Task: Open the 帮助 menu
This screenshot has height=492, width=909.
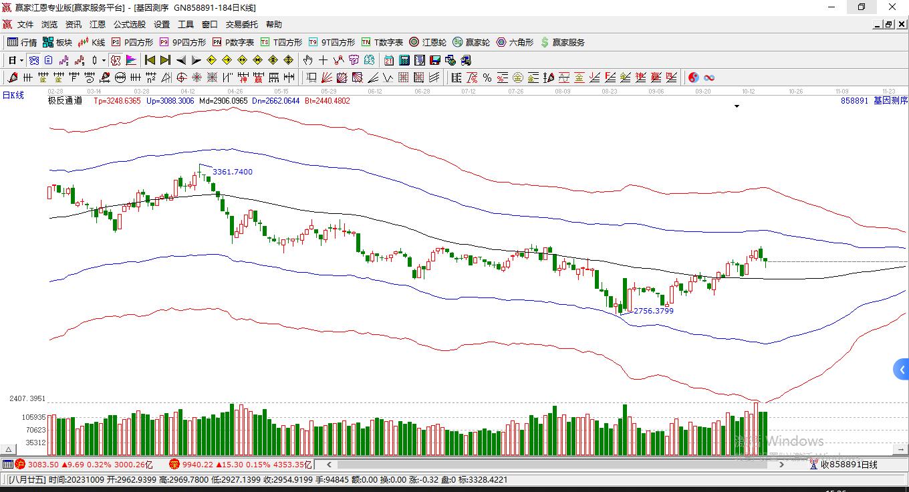Action: point(274,24)
